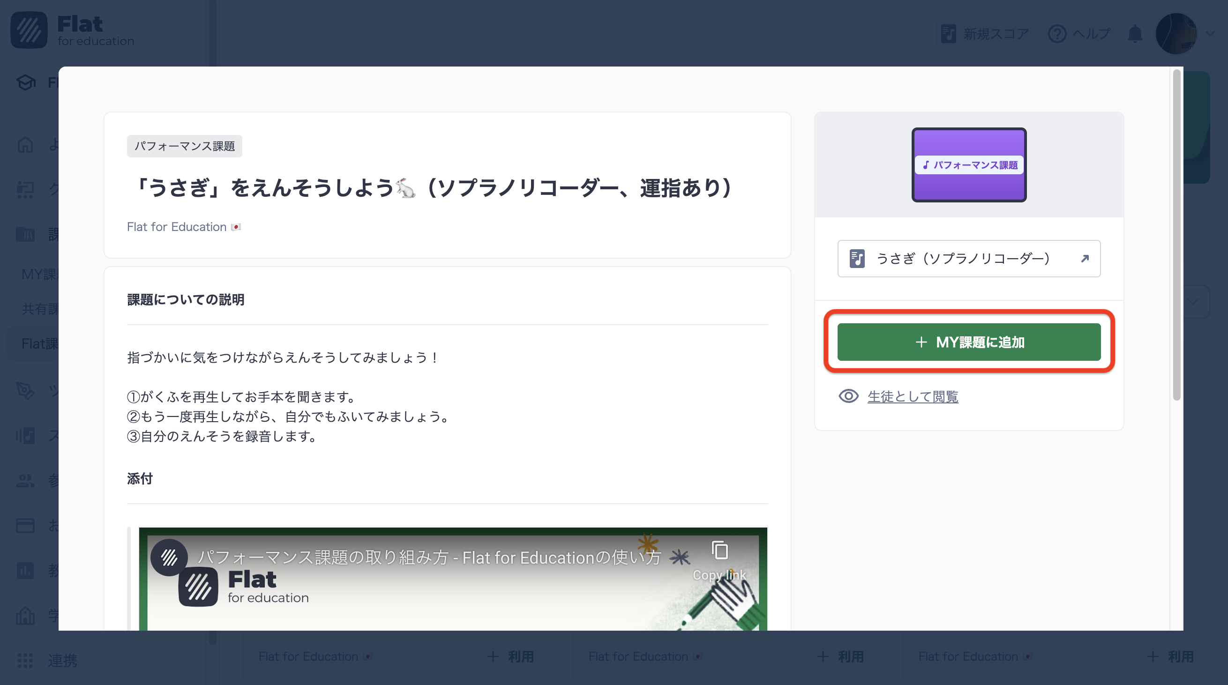This screenshot has width=1228, height=685.
Task: Click the Flat for Education logo icon
Action: tap(29, 30)
